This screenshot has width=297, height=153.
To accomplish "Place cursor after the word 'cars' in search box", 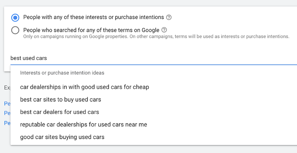I will coord(48,58).
